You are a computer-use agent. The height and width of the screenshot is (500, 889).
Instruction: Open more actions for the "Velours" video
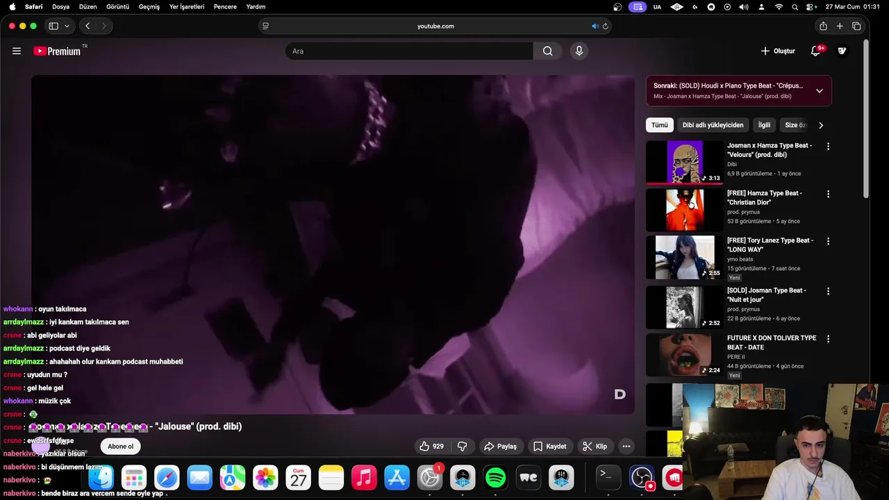click(828, 147)
